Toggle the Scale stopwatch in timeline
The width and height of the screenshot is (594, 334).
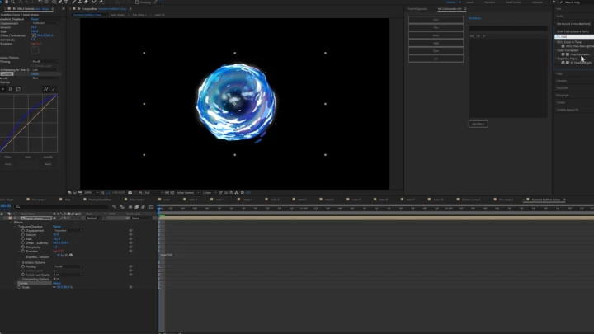[x=19, y=287]
